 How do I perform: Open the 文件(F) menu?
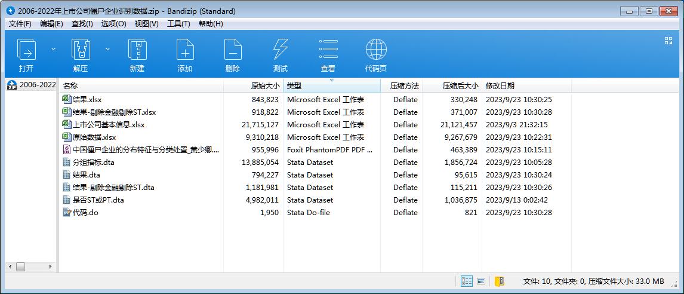click(x=20, y=24)
